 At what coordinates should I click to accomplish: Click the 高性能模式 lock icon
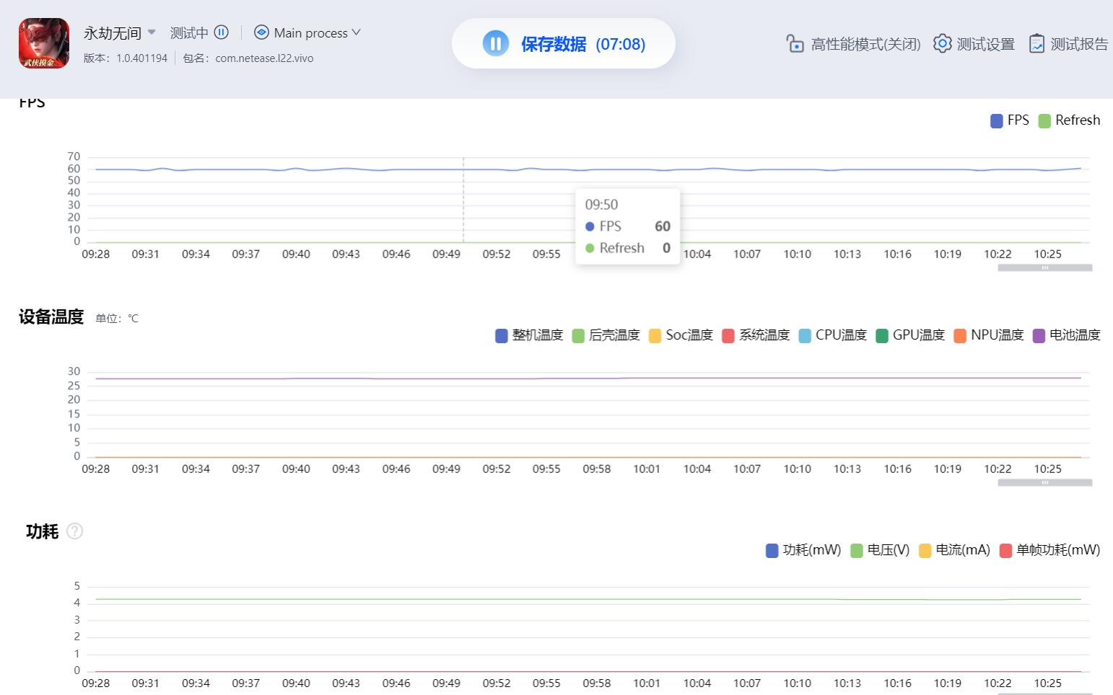coord(795,44)
